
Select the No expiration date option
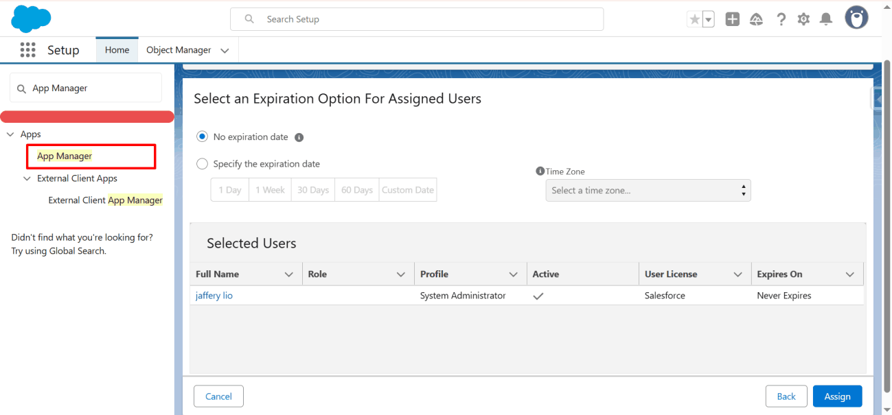click(202, 137)
